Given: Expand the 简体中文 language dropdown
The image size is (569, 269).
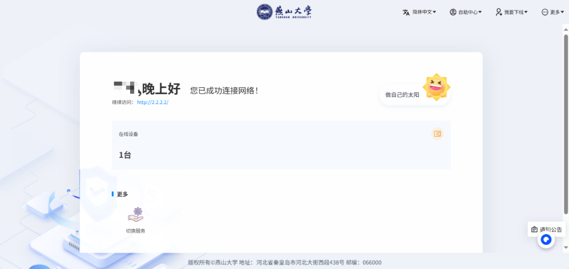Looking at the screenshot, I should pyautogui.click(x=424, y=12).
